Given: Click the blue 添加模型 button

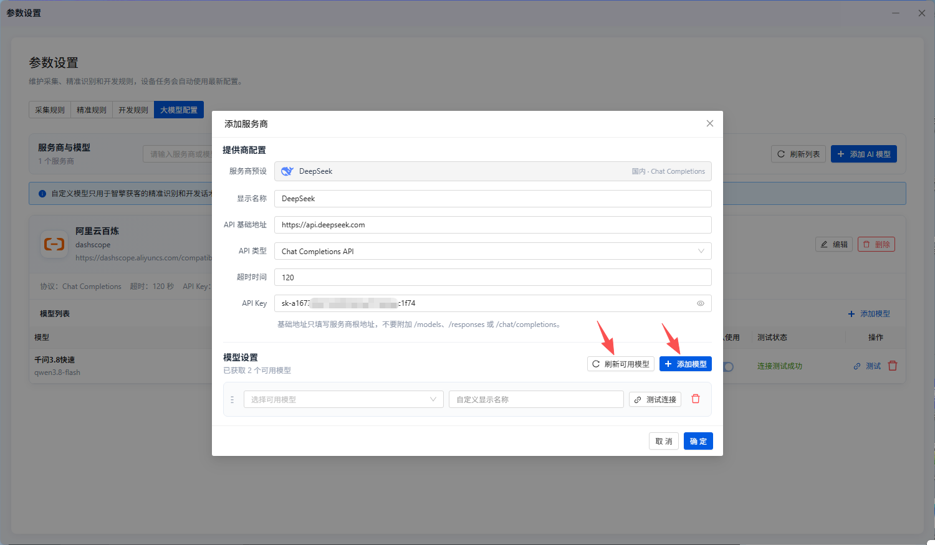Looking at the screenshot, I should click(x=686, y=364).
